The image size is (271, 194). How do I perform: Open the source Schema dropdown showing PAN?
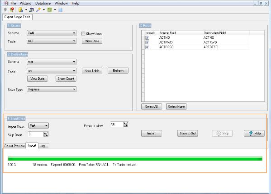pos(52,33)
